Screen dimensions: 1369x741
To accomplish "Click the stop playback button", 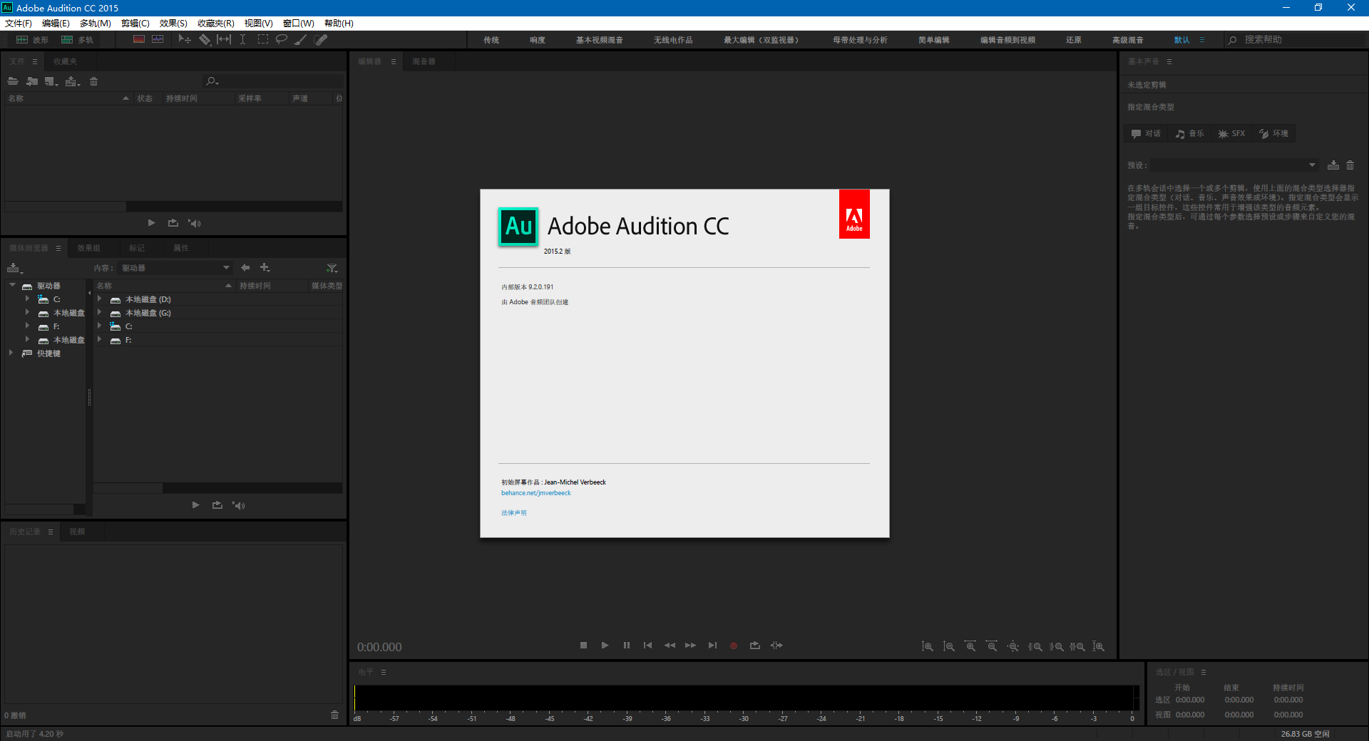I will click(583, 646).
